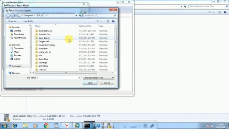The height and width of the screenshot is (129, 229).
Task: Open Google Chrome from taskbar
Action: [x=46, y=126]
